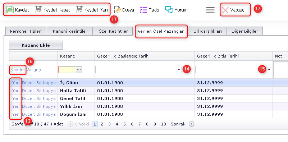Viewport: 288px width, 142px height.
Task: Go to next page with Sonraki arrow
Action: (x=191, y=124)
